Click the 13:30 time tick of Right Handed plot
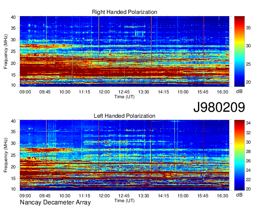This screenshot has height=207, width=255. click(x=144, y=92)
